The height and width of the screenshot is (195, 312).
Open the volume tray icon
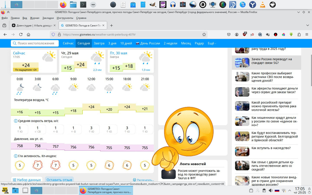coord(270,191)
